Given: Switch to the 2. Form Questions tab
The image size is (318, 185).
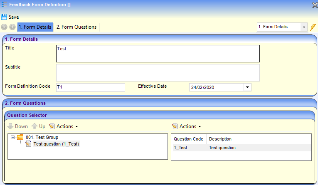Looking at the screenshot, I should 76,27.
